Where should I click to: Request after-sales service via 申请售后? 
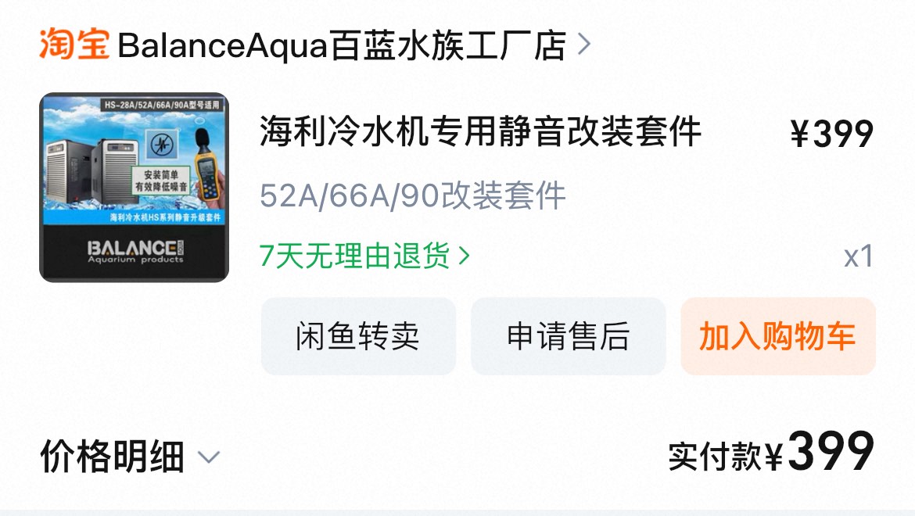coord(569,336)
